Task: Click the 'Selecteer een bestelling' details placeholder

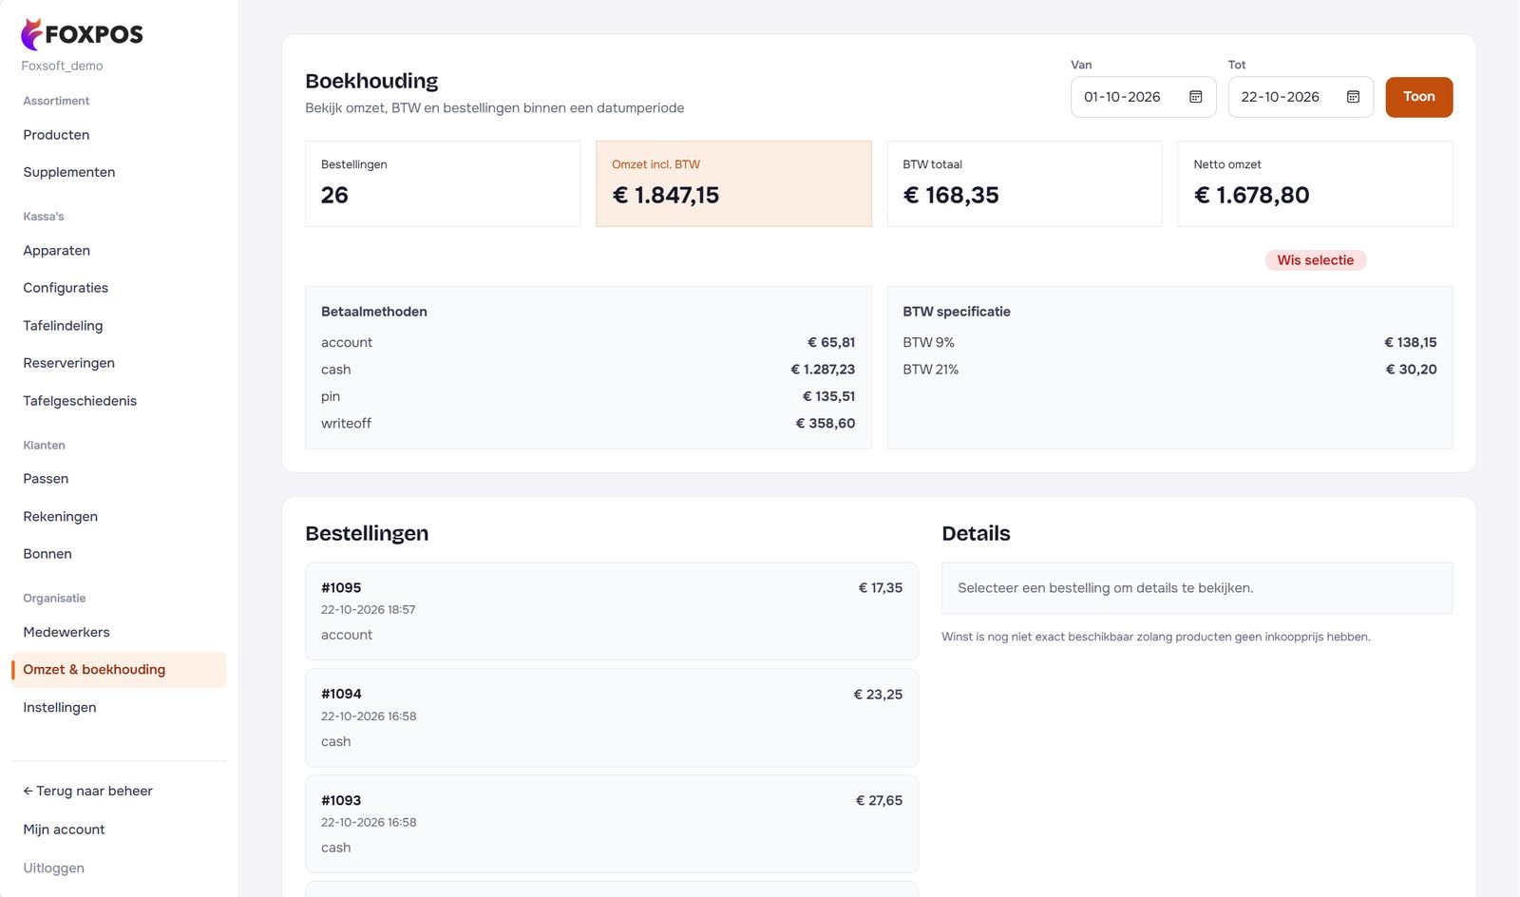Action: click(1197, 588)
